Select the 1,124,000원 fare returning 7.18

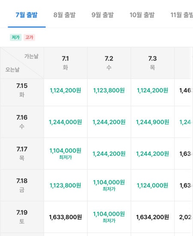[153, 185]
